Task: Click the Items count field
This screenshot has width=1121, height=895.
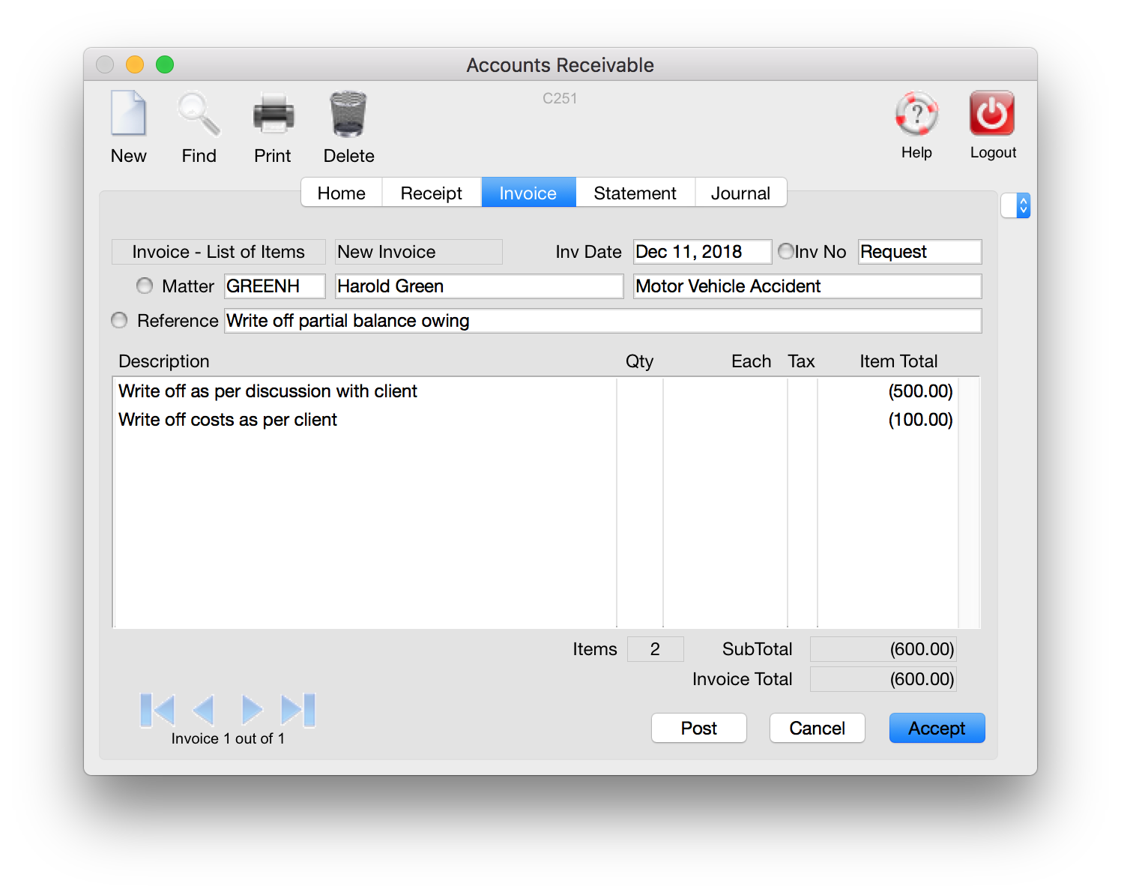Action: [656, 649]
